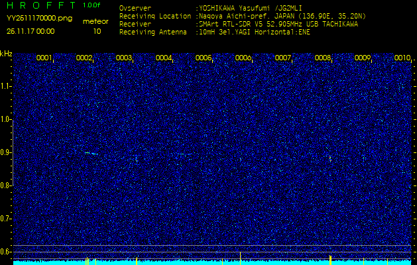
Task: Click the gray vertical range bar left of axis
Action: 13,153
